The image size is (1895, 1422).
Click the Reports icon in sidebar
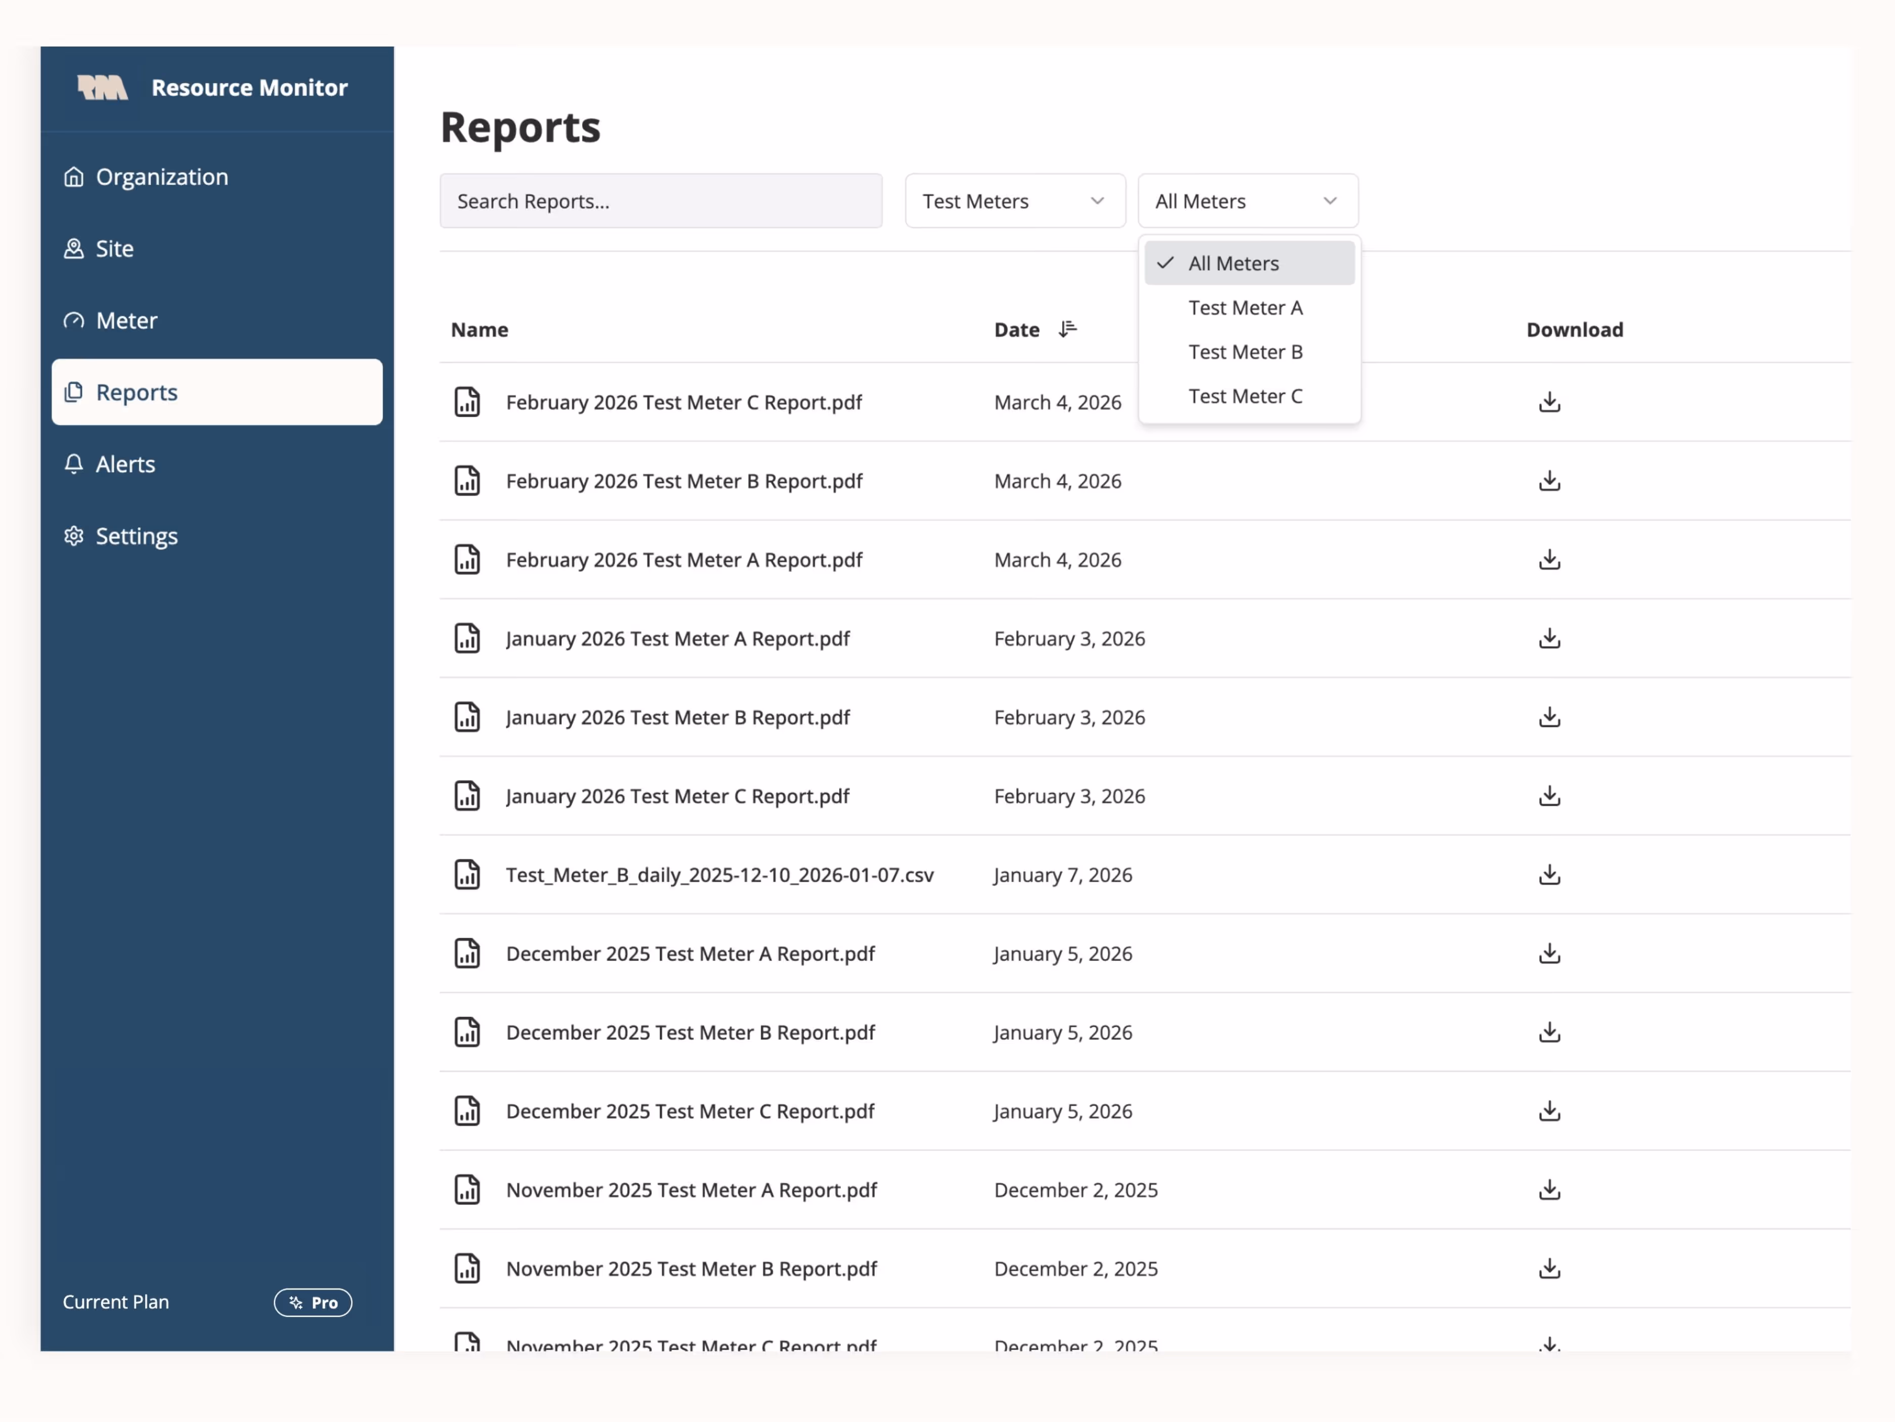[x=74, y=392]
